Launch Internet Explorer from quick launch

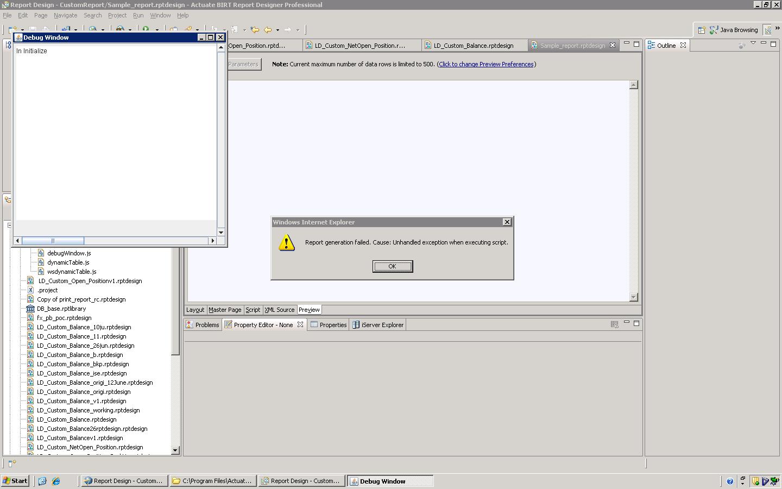click(56, 481)
